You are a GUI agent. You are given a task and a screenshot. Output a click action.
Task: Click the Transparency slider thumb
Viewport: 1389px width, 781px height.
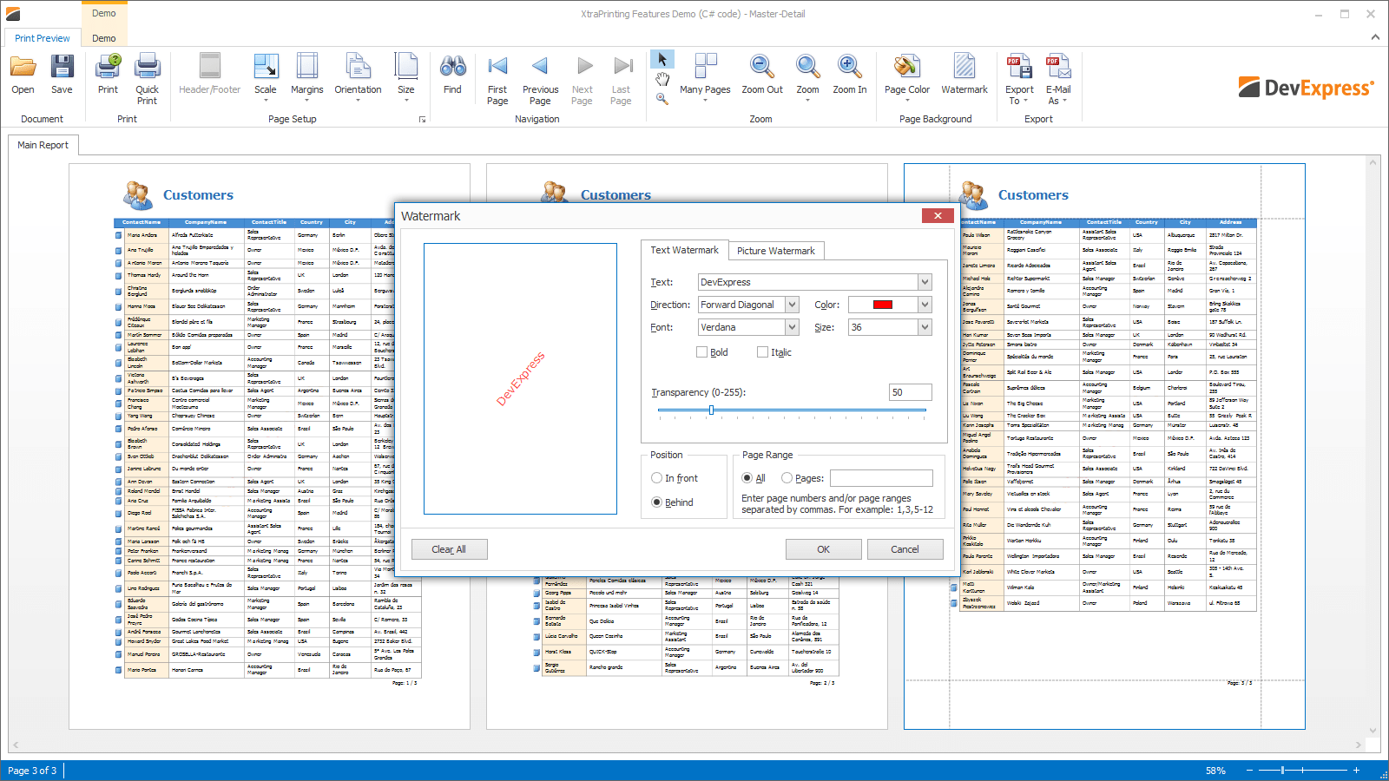(x=711, y=410)
